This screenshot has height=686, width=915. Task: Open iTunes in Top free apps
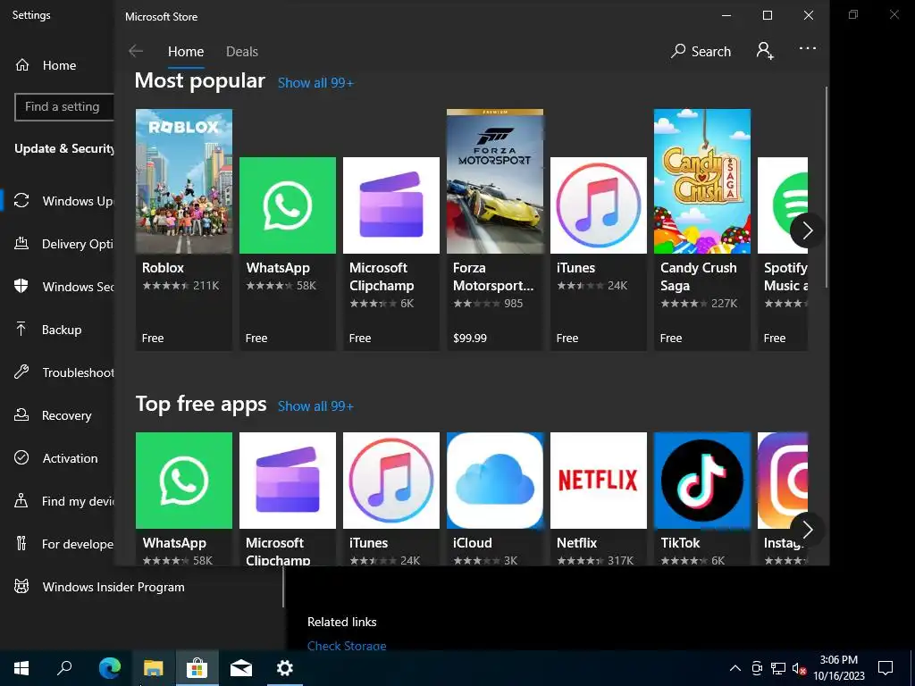391,498
